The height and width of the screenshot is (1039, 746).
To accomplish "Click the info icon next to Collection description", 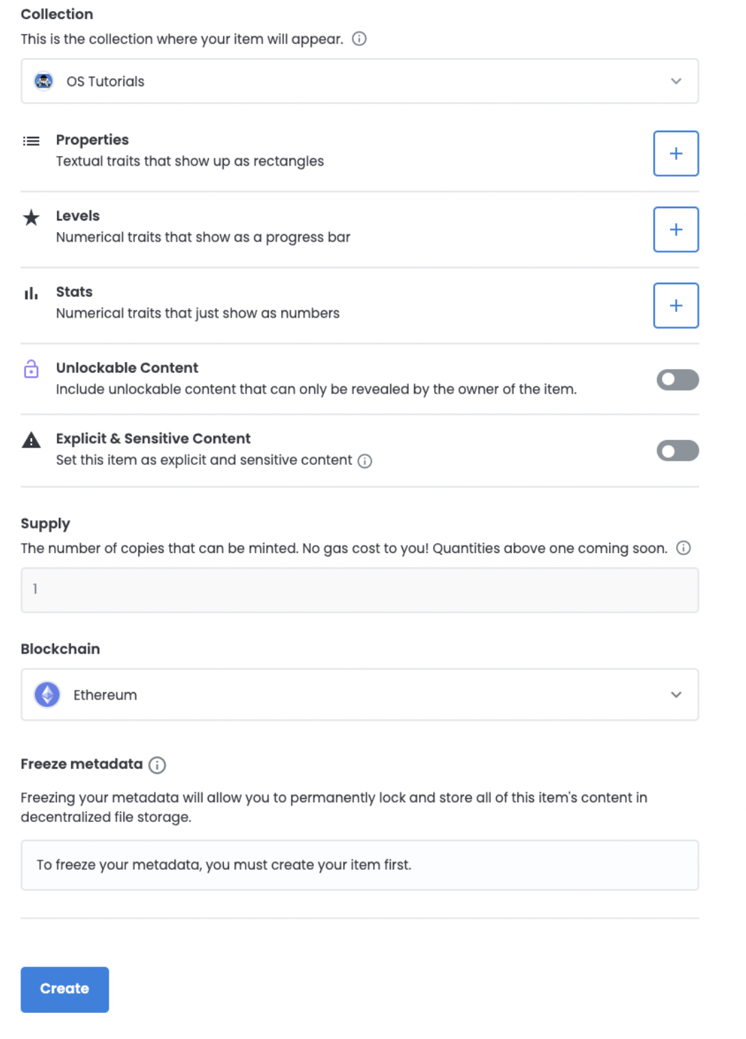I will [359, 39].
